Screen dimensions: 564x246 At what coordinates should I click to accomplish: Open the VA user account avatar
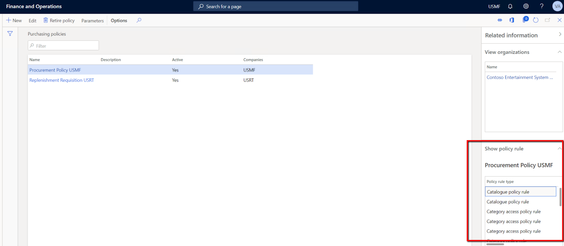(x=557, y=6)
